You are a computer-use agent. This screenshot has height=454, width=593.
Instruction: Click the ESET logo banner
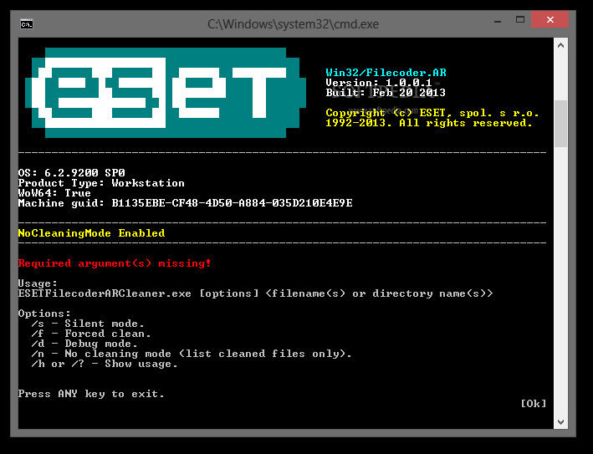(x=166, y=93)
